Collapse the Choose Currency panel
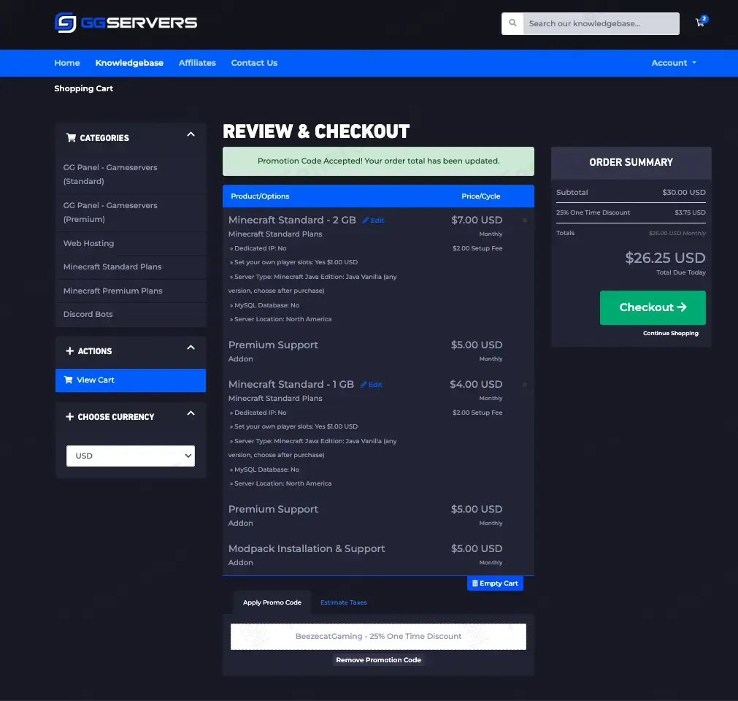 tap(191, 413)
